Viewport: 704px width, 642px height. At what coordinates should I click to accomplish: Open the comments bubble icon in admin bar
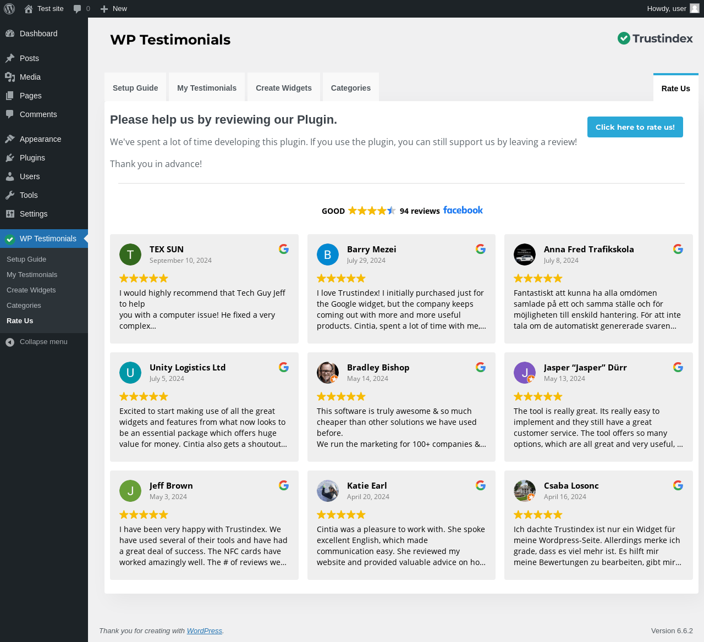tap(78, 9)
